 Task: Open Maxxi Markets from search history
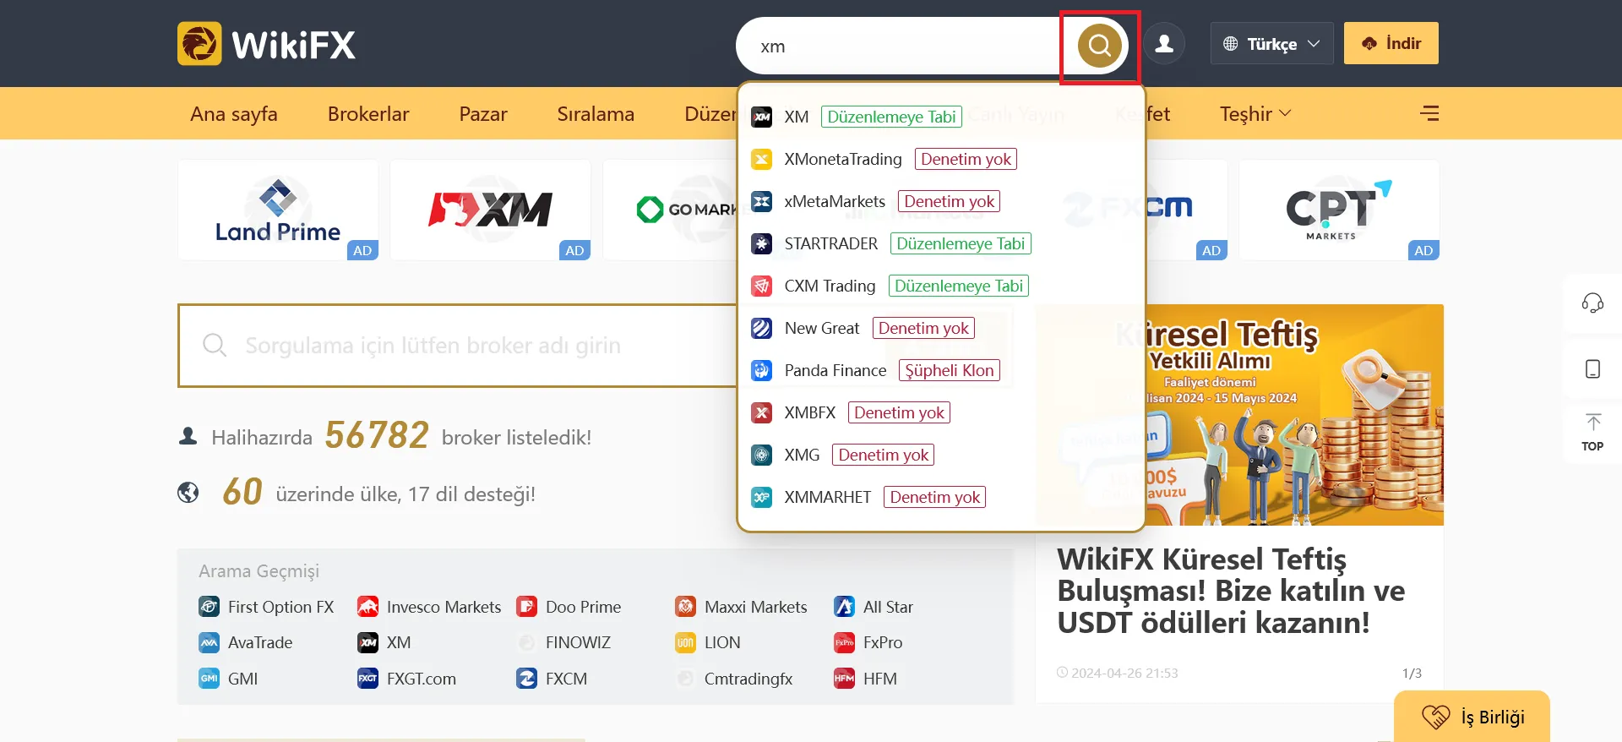point(741,607)
